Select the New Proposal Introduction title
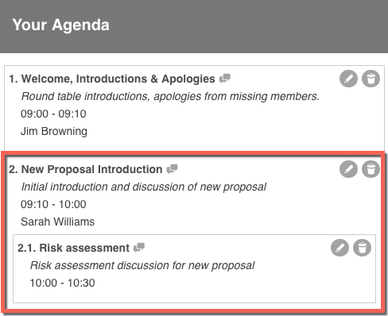 click(86, 169)
